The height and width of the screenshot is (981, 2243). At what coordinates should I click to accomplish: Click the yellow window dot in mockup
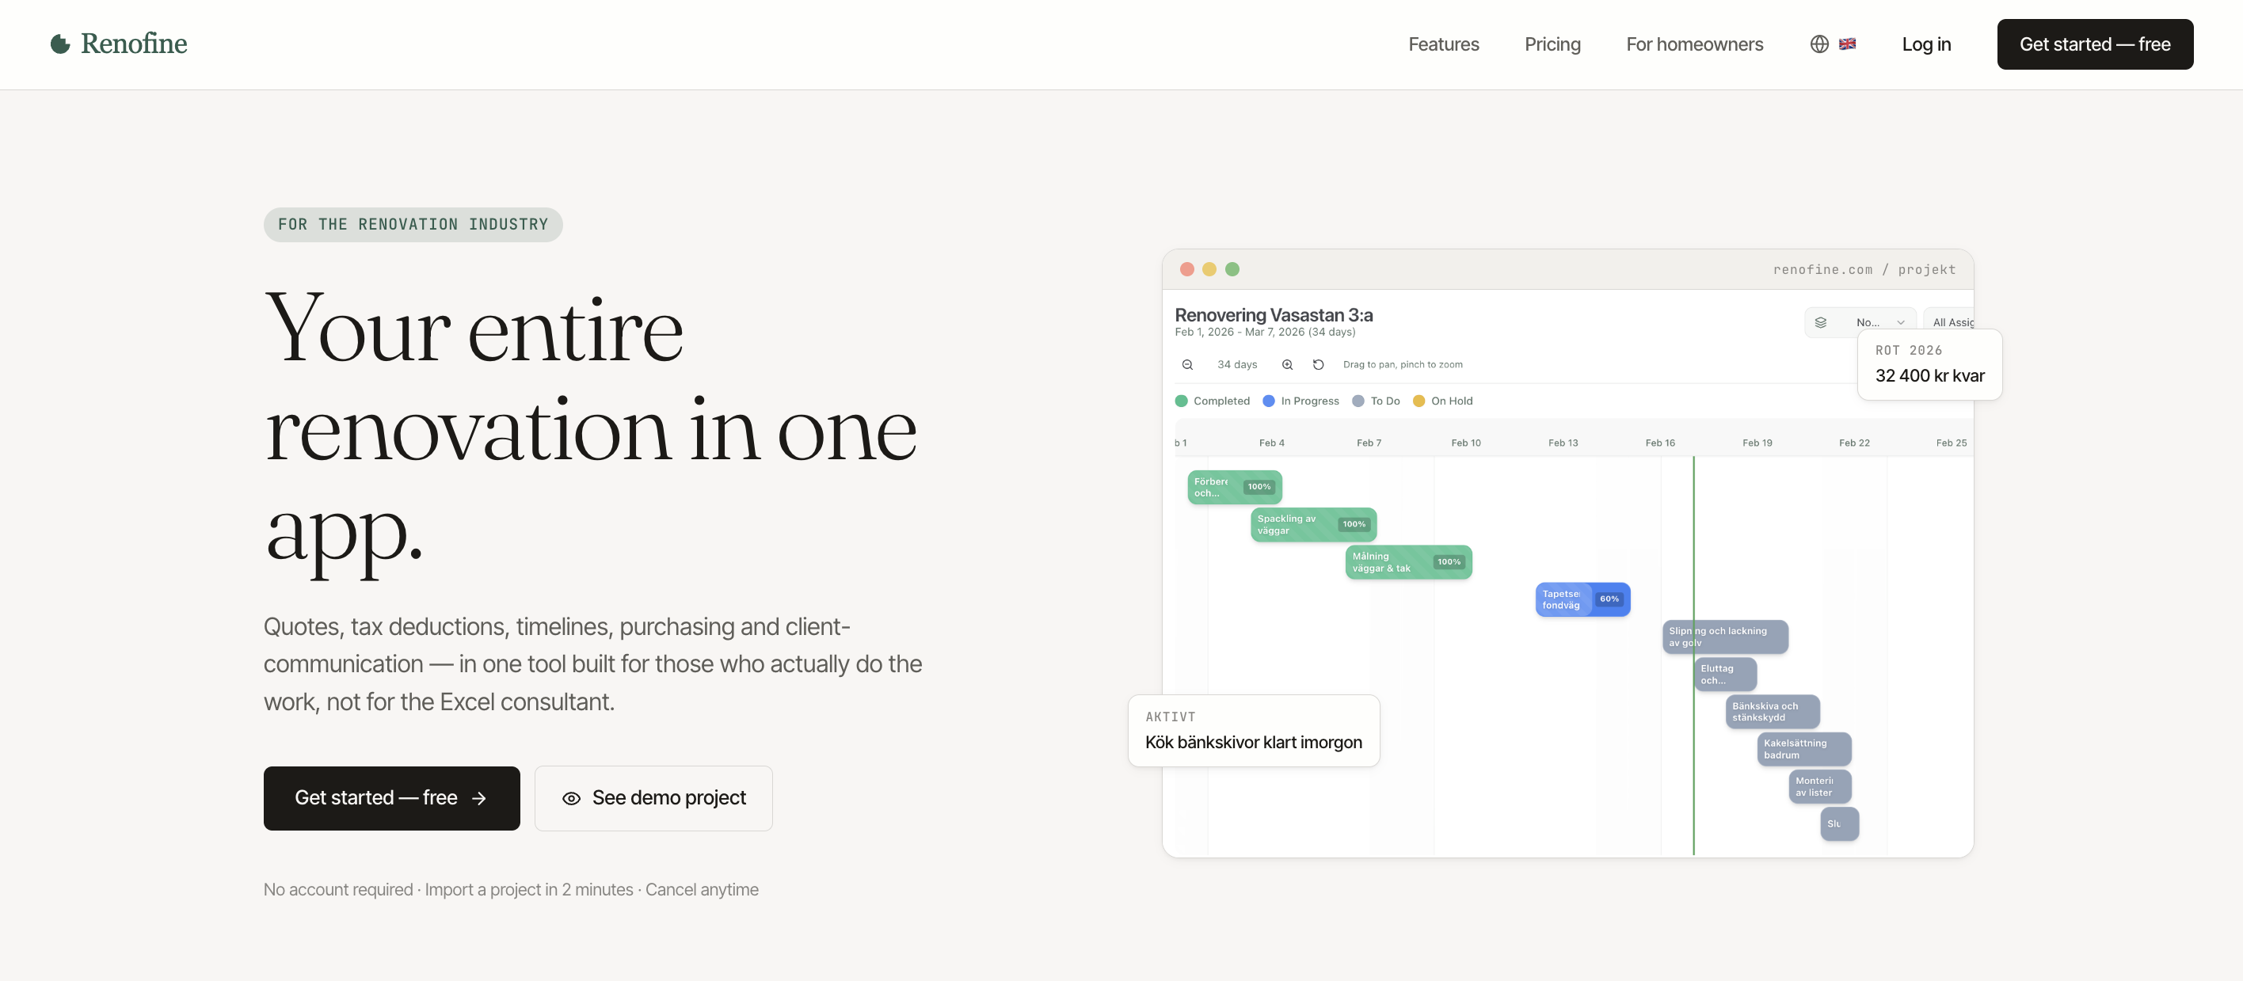[x=1209, y=269]
